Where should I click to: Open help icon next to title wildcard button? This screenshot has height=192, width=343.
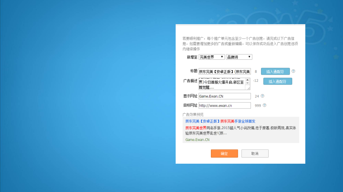tap(293, 71)
